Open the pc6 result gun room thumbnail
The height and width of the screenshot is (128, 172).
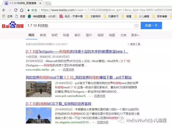[39, 89]
